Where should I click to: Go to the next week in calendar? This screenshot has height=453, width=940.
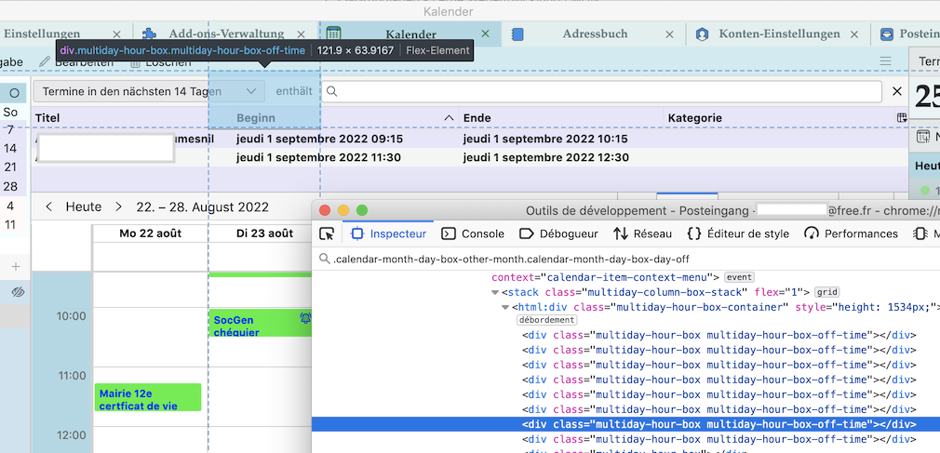click(x=118, y=207)
